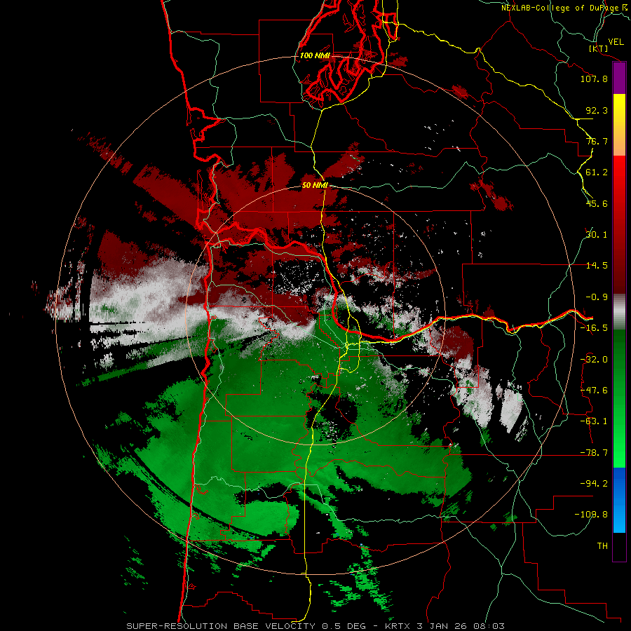Click the -16.5 velocity scale value
Screen dimensions: 631x631
pos(594,328)
